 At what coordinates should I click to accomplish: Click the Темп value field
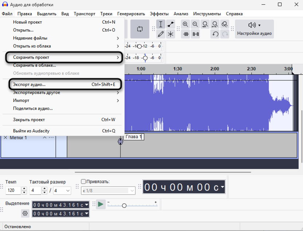click(13, 191)
